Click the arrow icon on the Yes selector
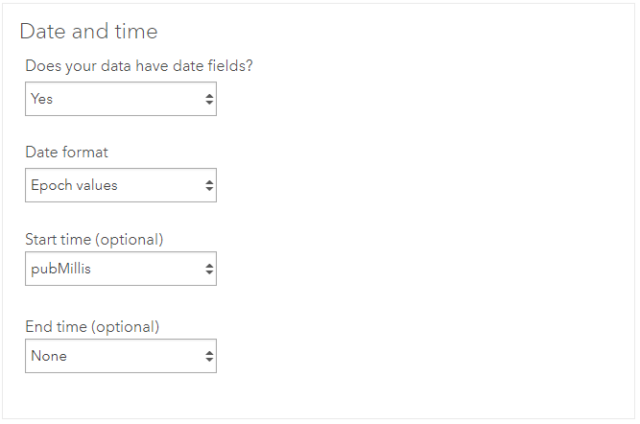The image size is (640, 424). pos(209,99)
